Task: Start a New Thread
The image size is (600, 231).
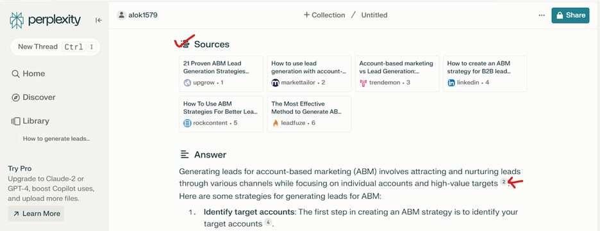Action: coord(55,47)
